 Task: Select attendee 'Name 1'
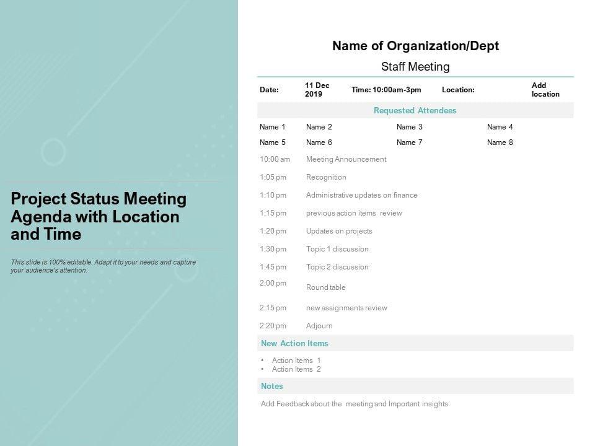[273, 127]
